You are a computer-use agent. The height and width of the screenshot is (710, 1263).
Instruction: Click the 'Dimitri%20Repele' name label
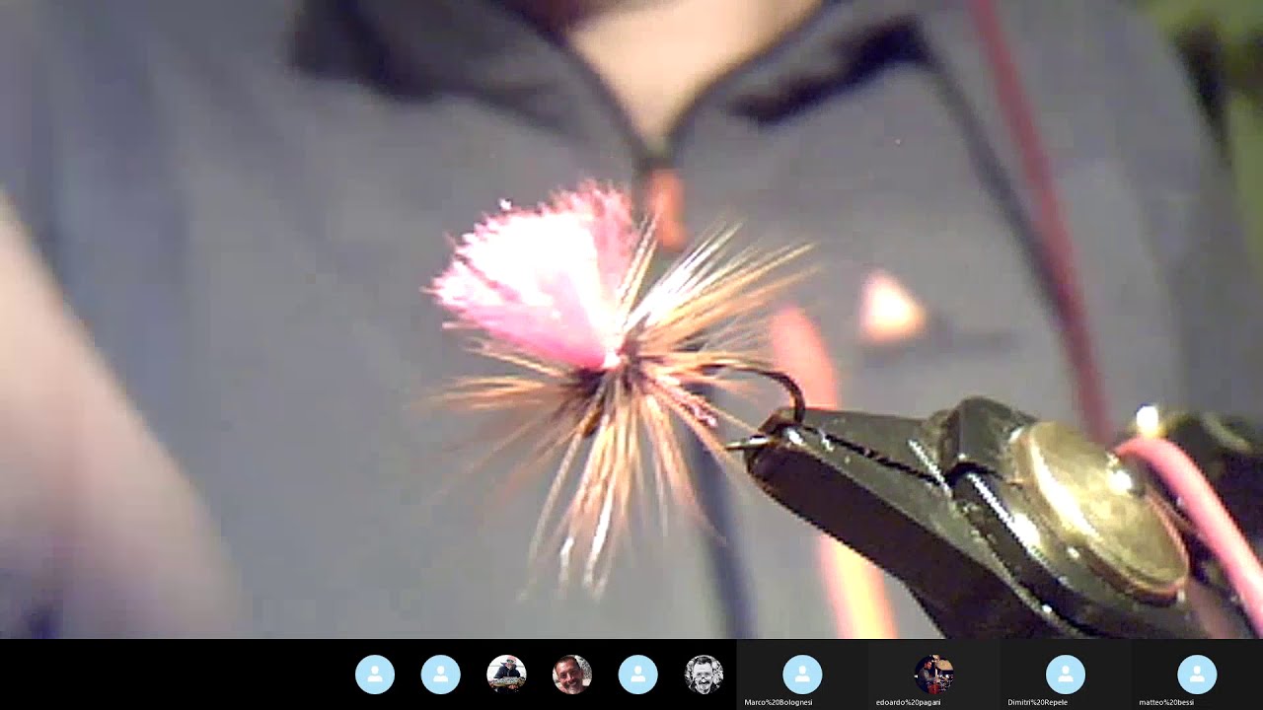pyautogui.click(x=1037, y=703)
